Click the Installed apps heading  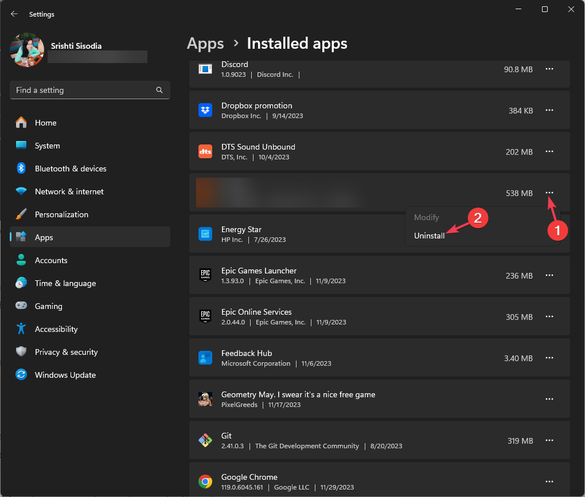pos(297,44)
